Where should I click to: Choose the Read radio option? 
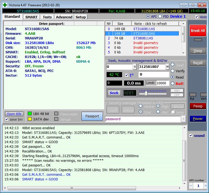coord(172,77)
